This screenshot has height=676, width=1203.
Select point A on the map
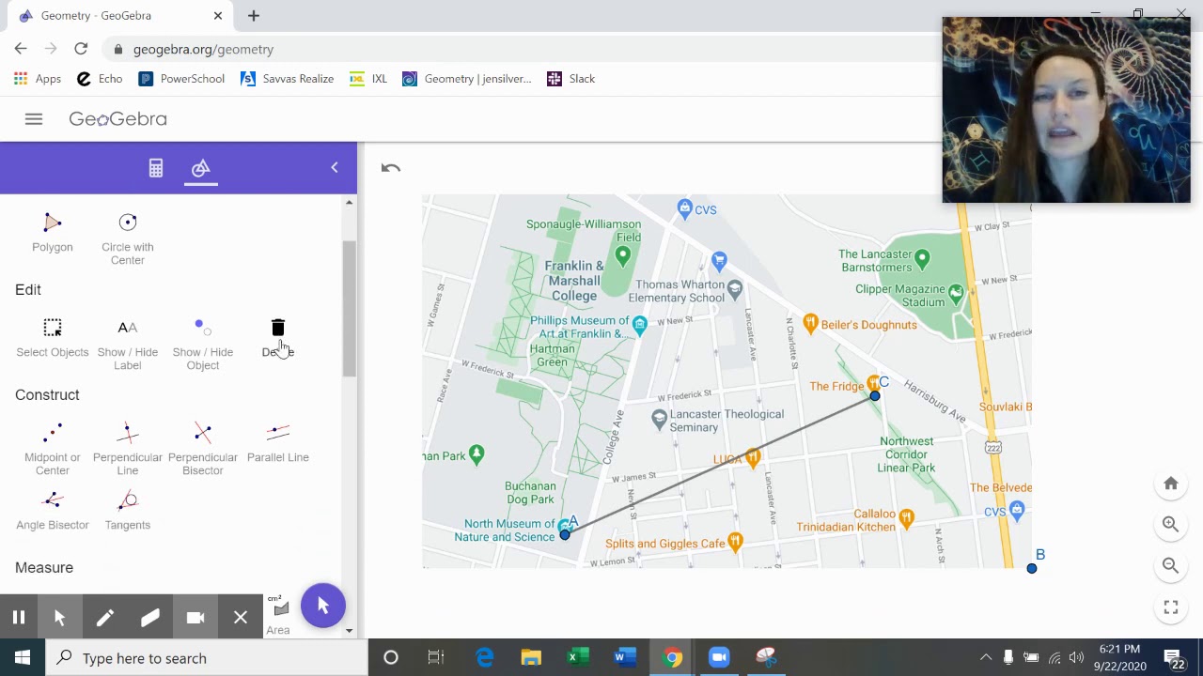(x=565, y=534)
